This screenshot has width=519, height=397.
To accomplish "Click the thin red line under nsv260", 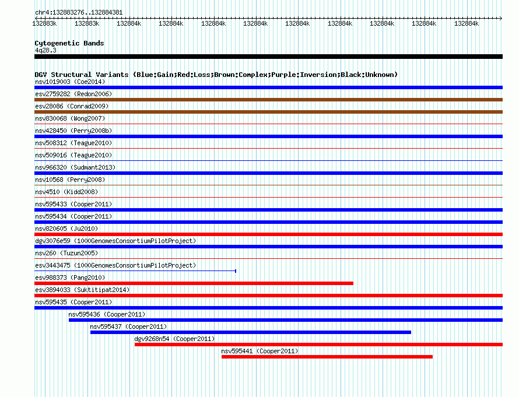I will (268, 259).
